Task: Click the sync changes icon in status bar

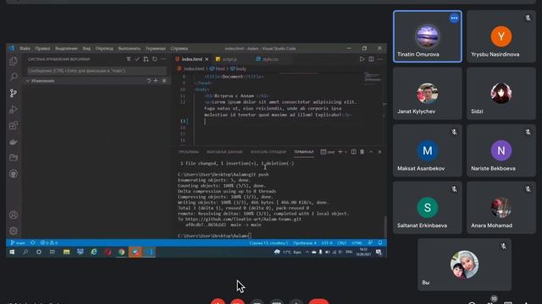Action: coord(33,242)
